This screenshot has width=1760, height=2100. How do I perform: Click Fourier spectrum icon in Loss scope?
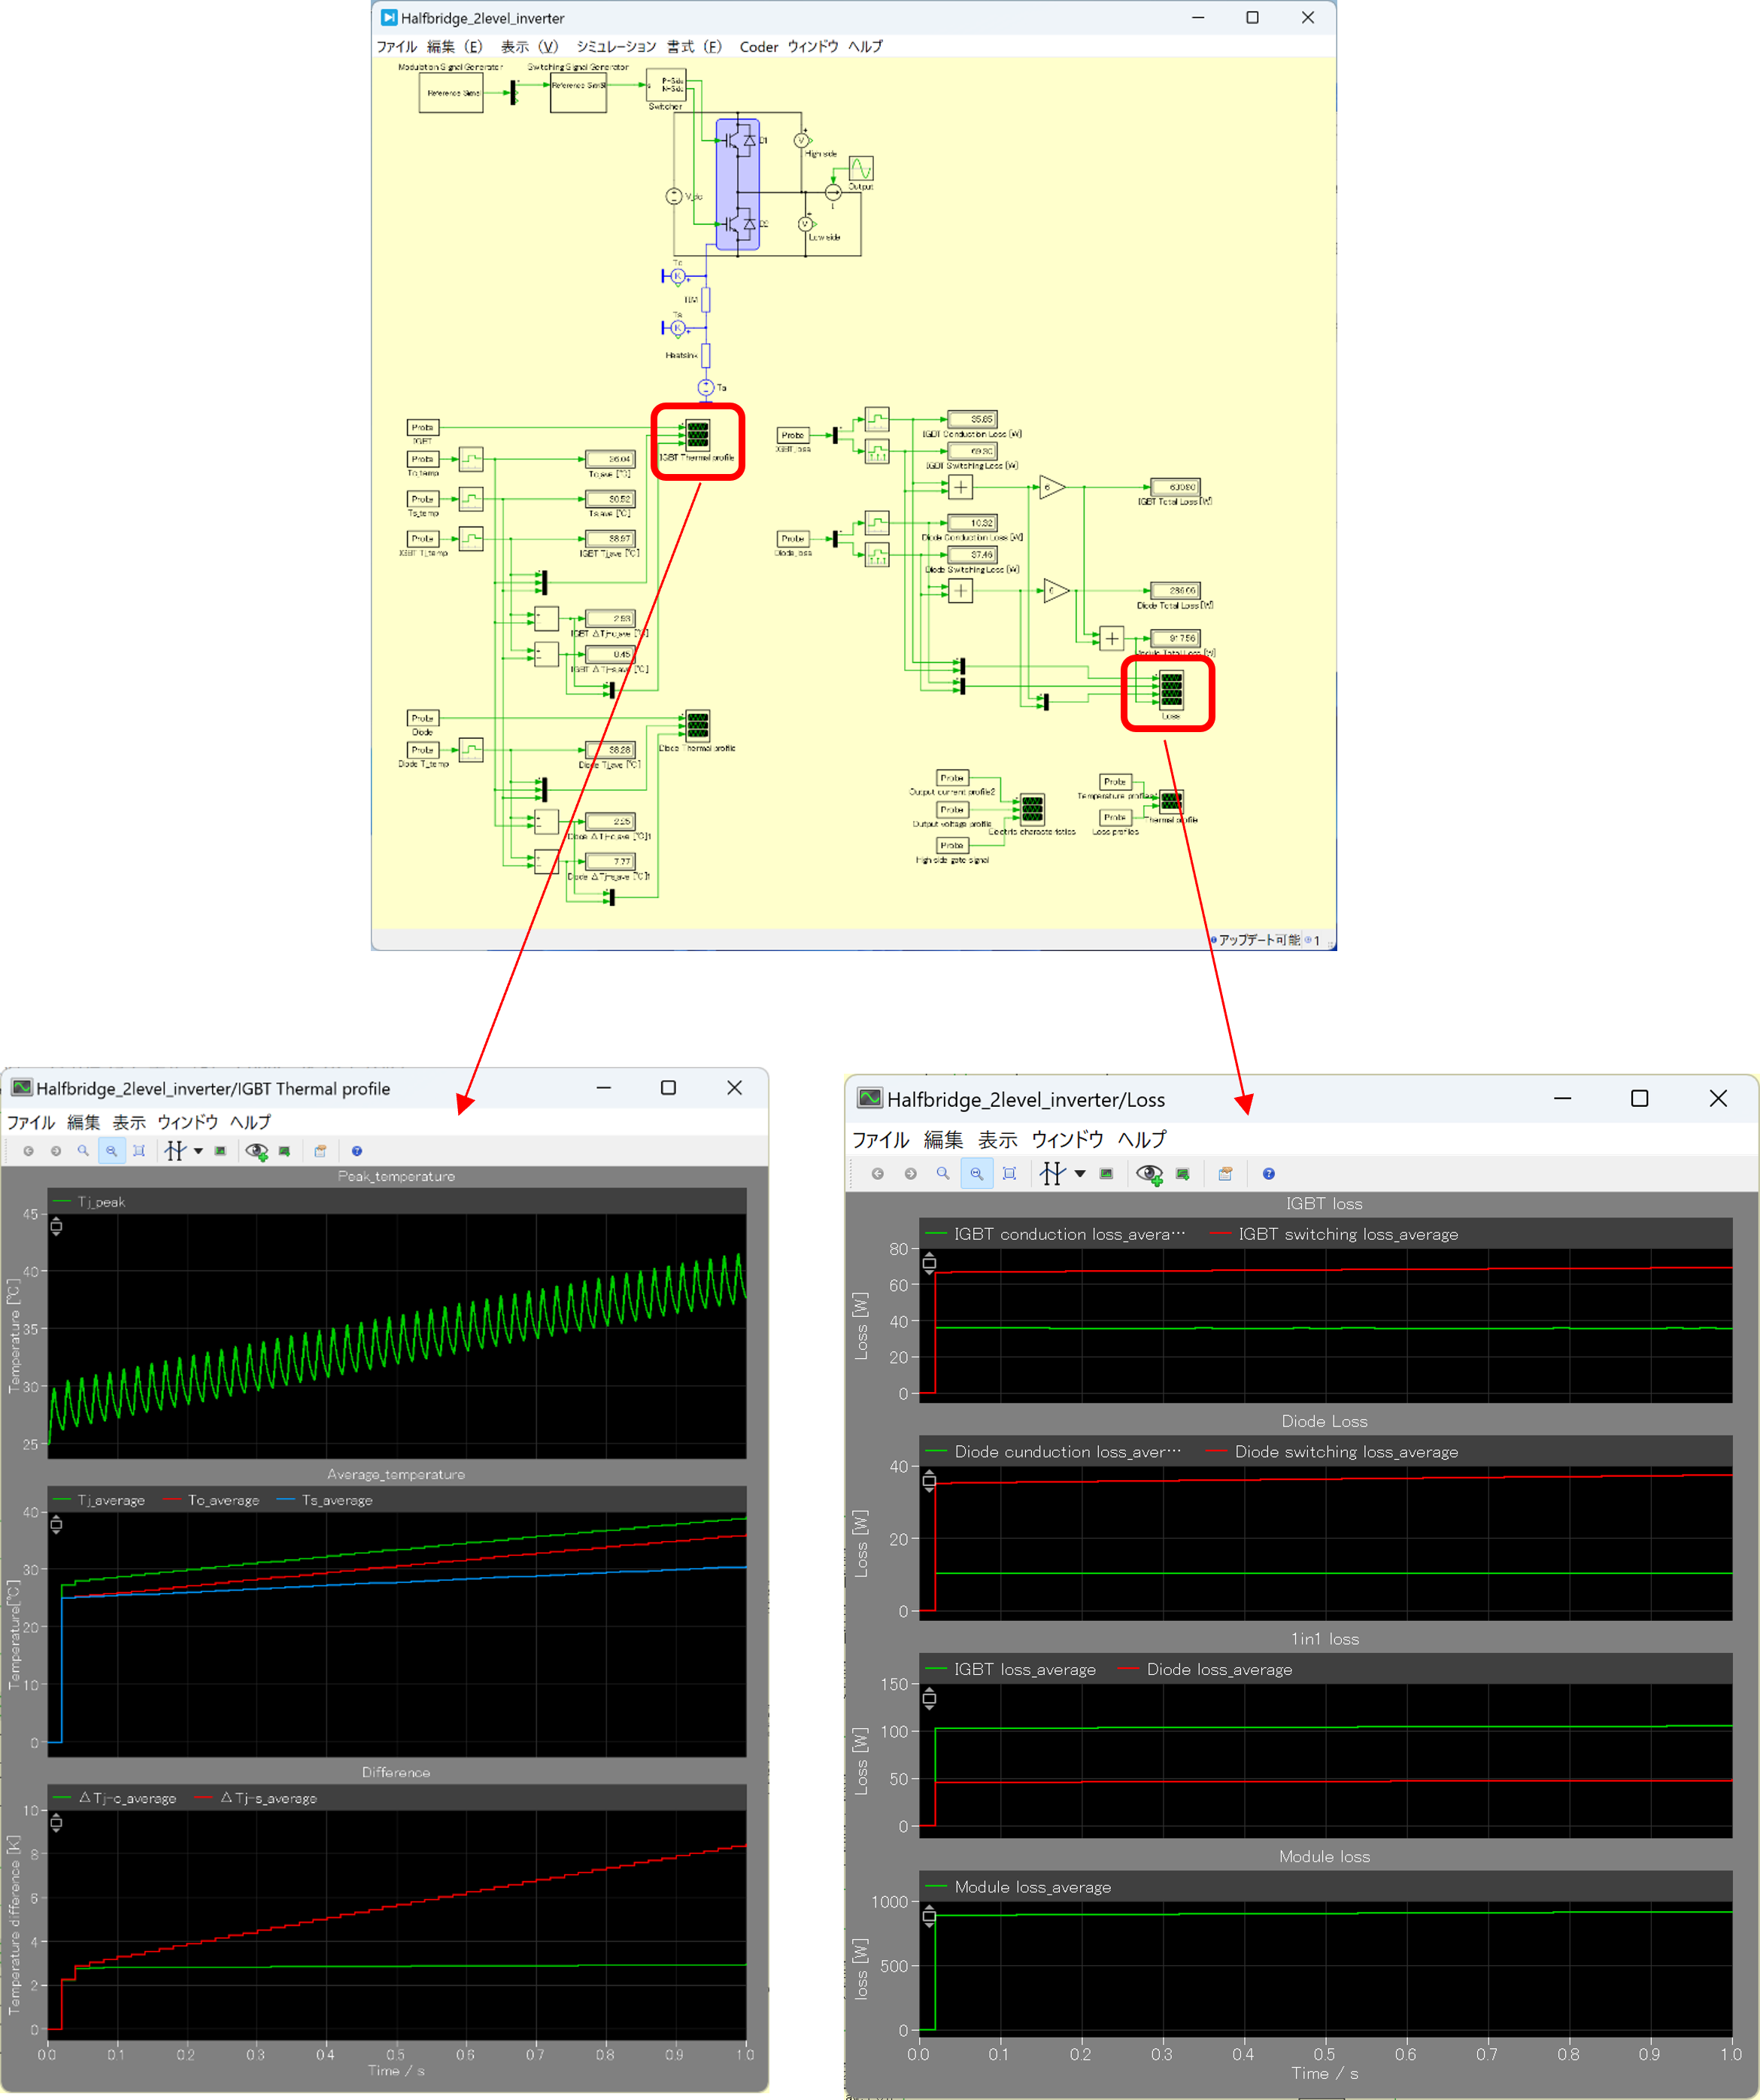(1106, 1173)
